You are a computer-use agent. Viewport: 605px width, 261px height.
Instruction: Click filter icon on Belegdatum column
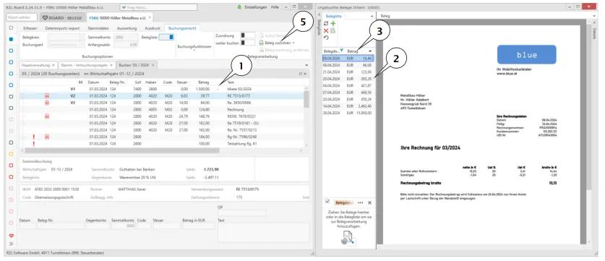(341, 51)
